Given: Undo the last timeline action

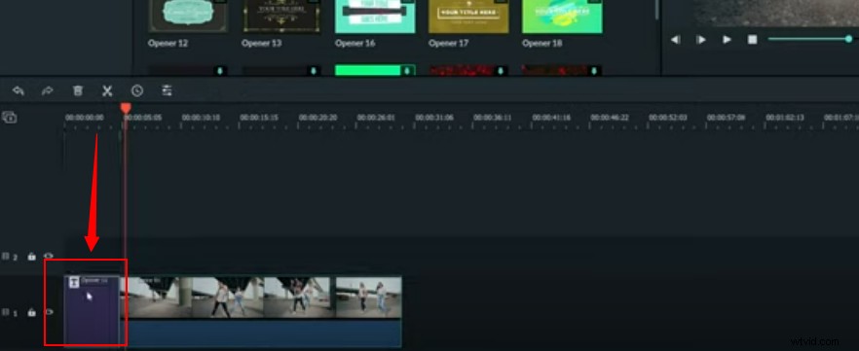Looking at the screenshot, I should (19, 90).
